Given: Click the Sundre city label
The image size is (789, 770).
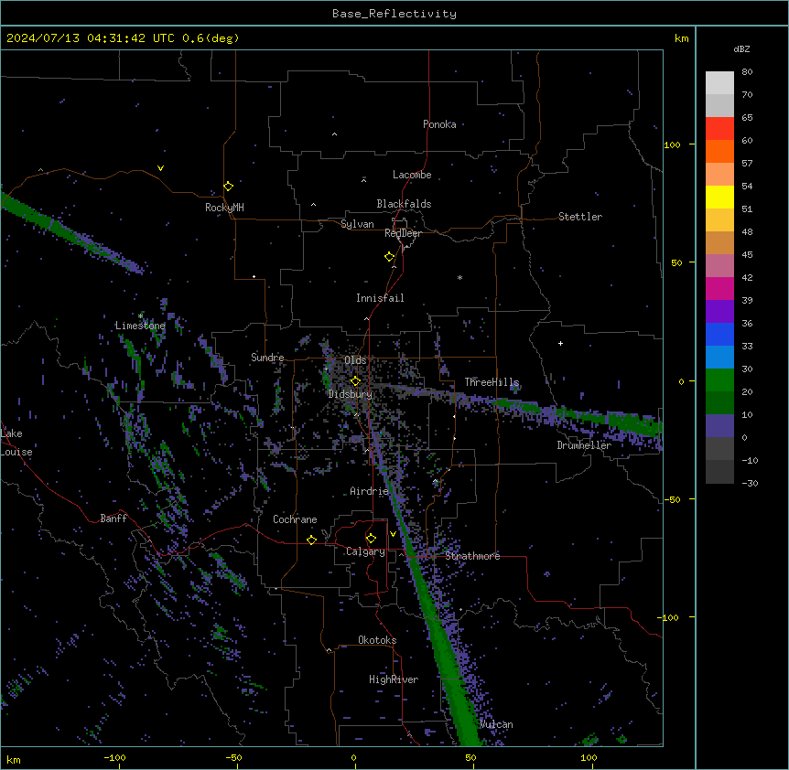Looking at the screenshot, I should click(x=267, y=358).
